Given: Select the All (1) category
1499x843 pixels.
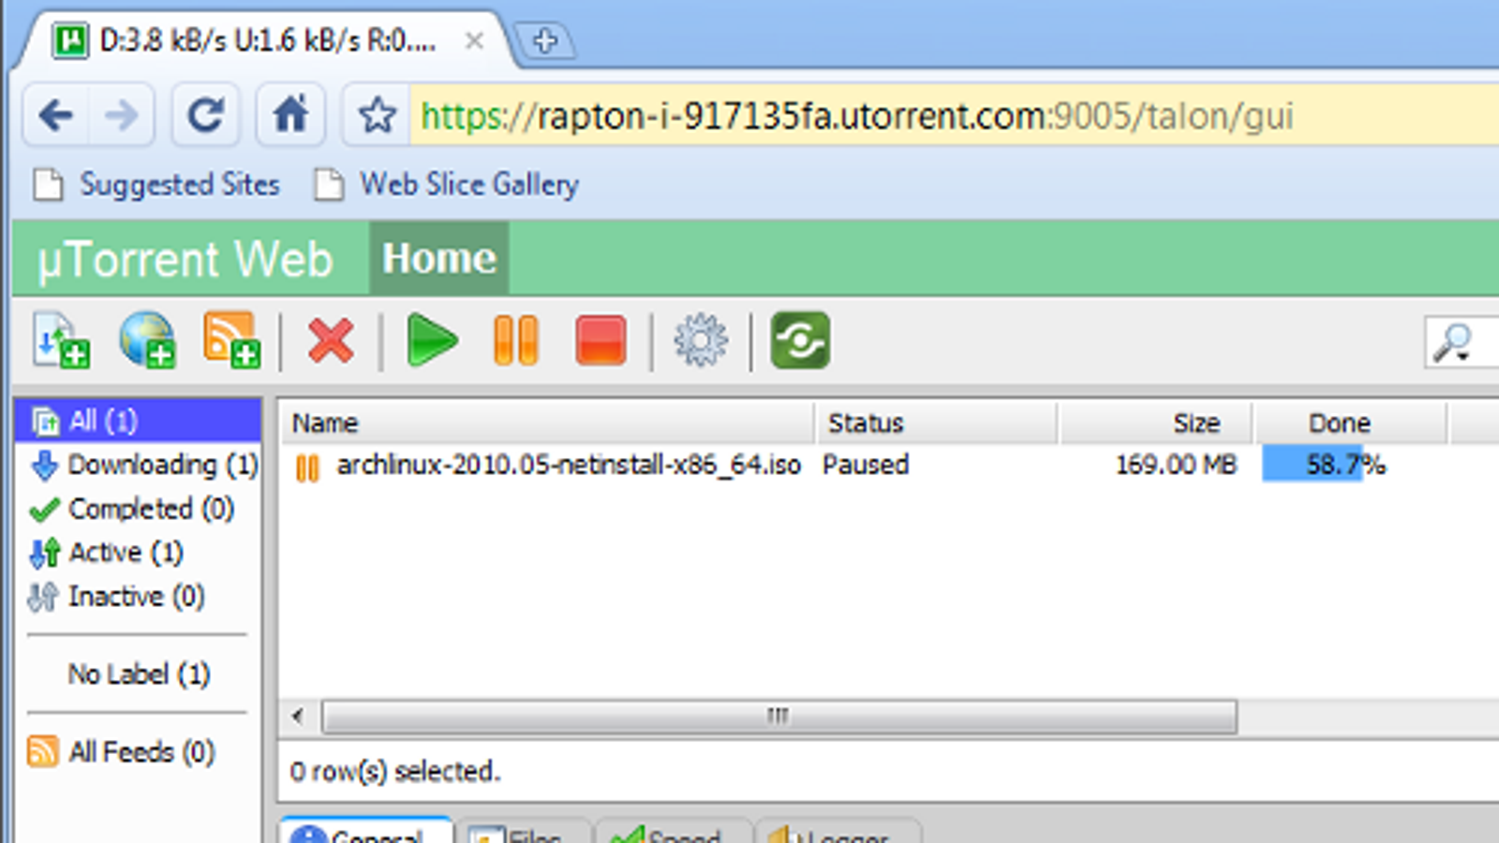Looking at the screenshot, I should pos(138,421).
